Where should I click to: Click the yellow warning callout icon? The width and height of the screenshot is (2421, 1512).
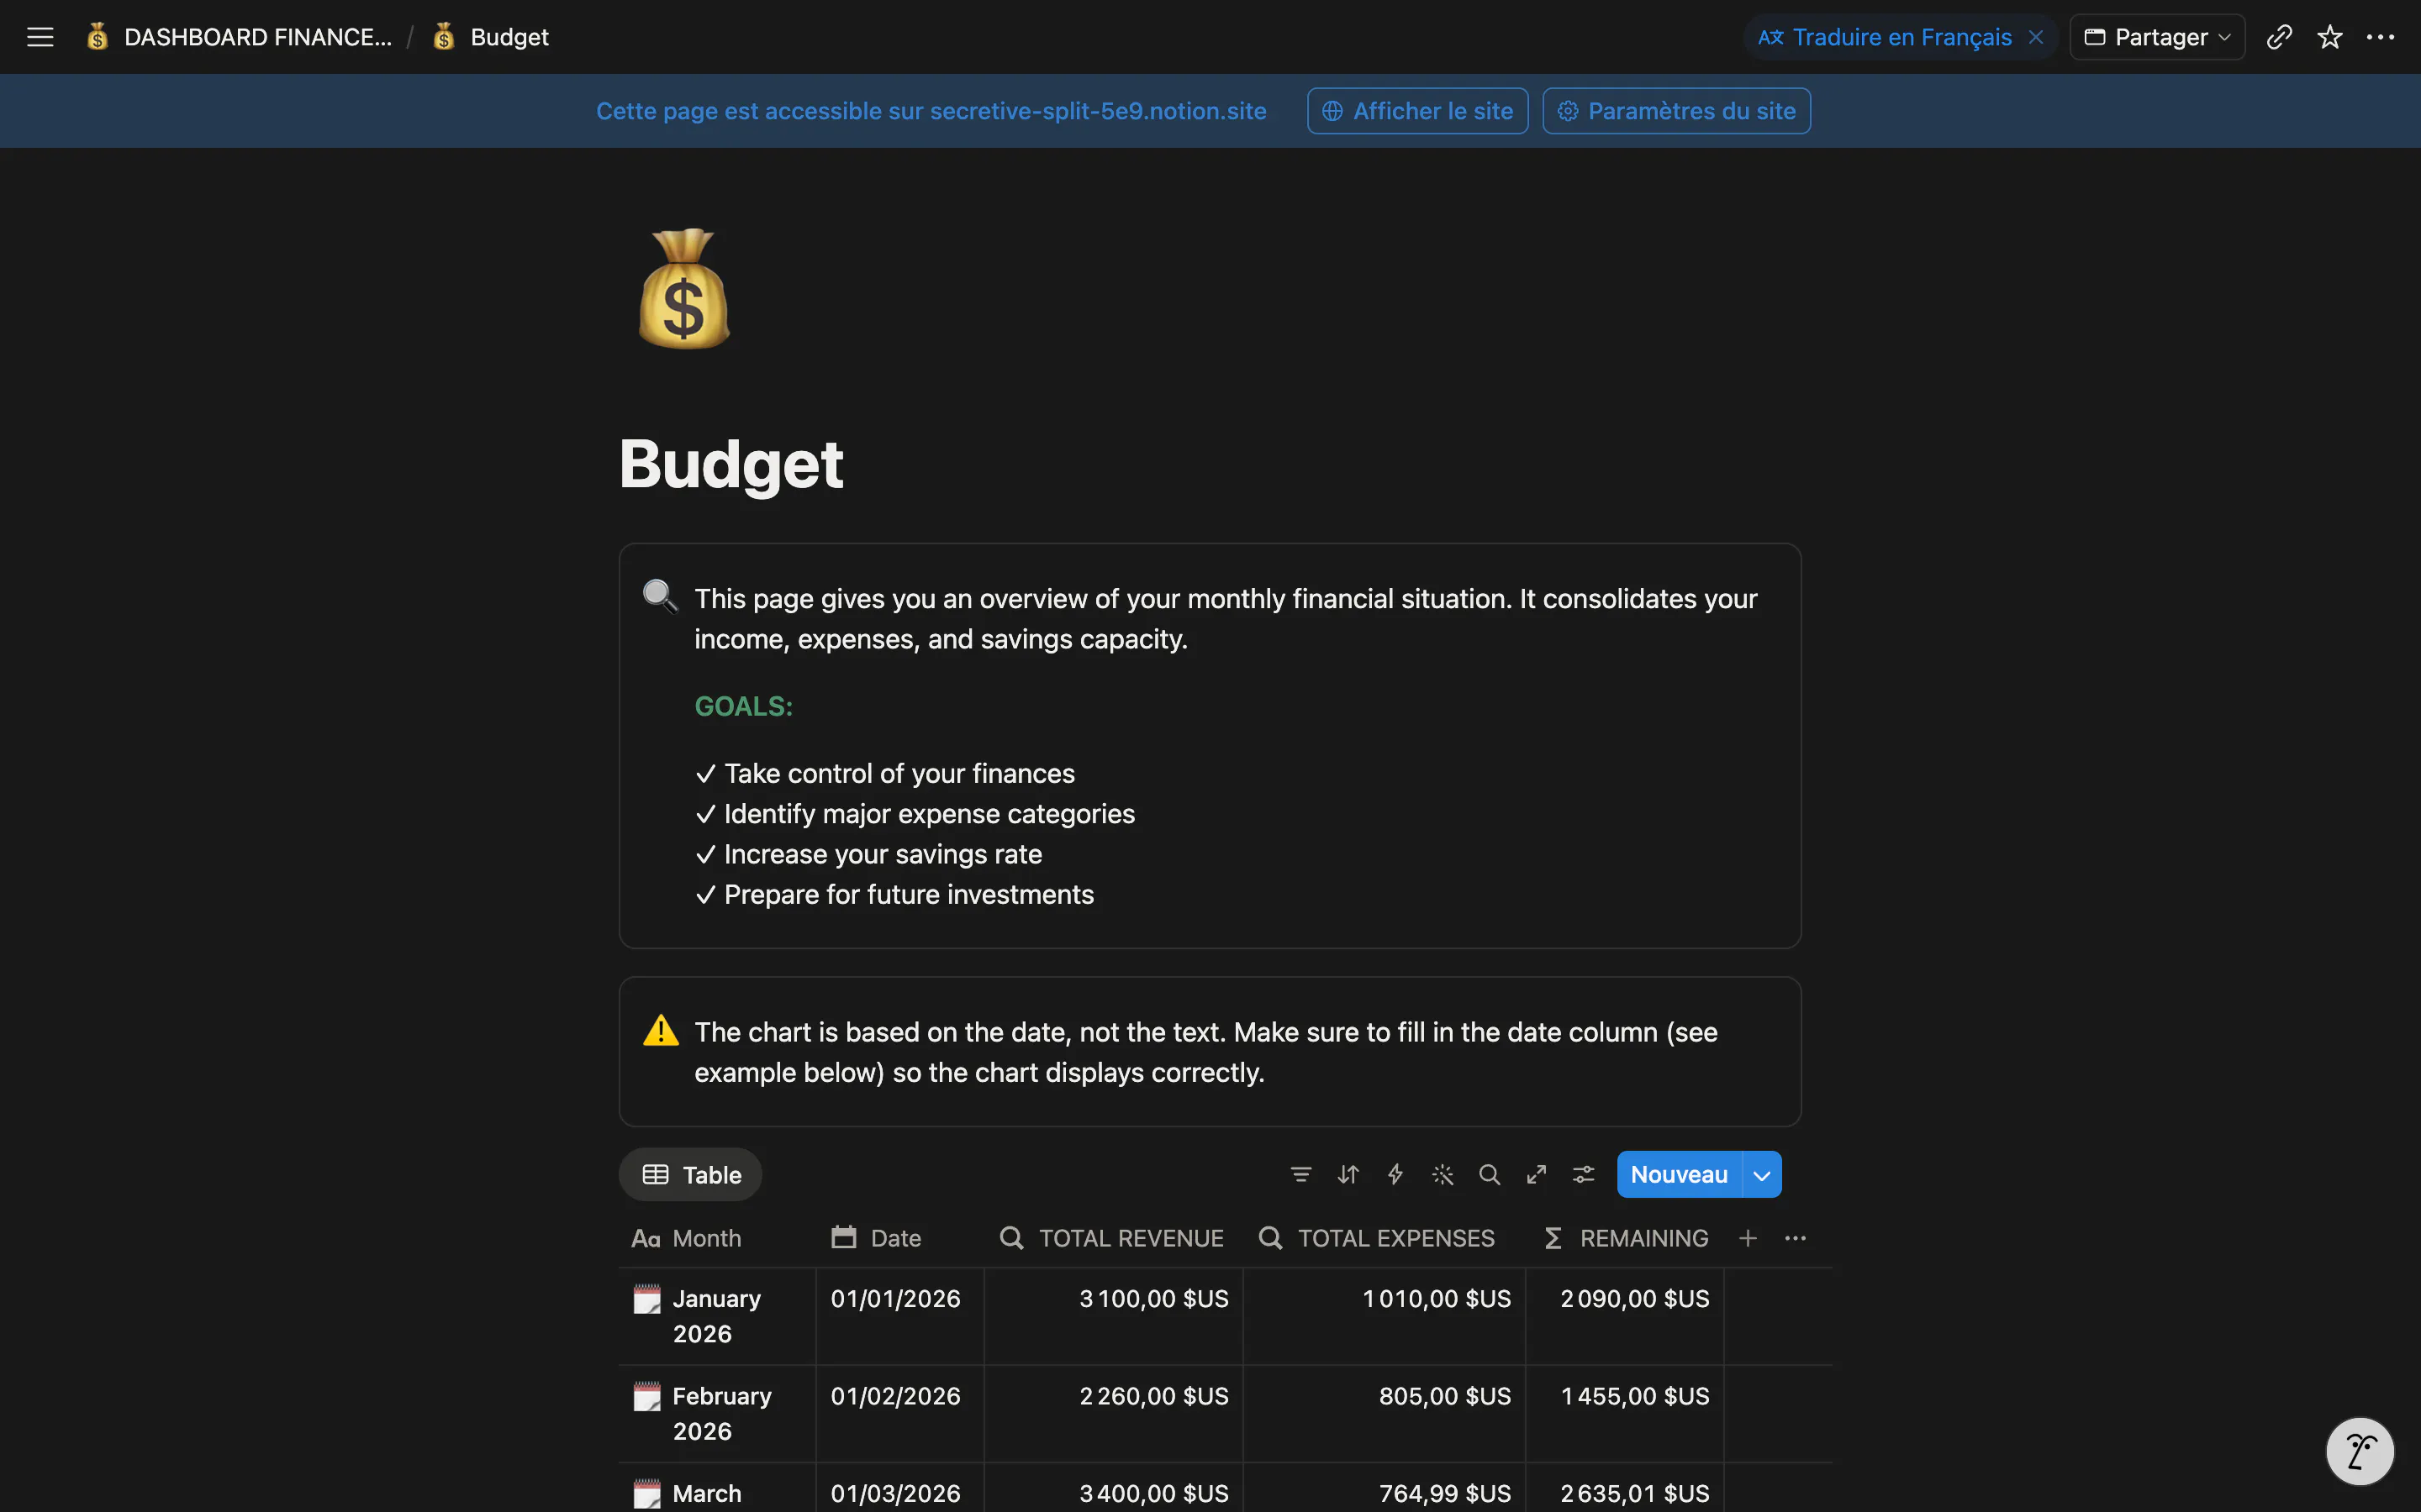pos(660,1030)
